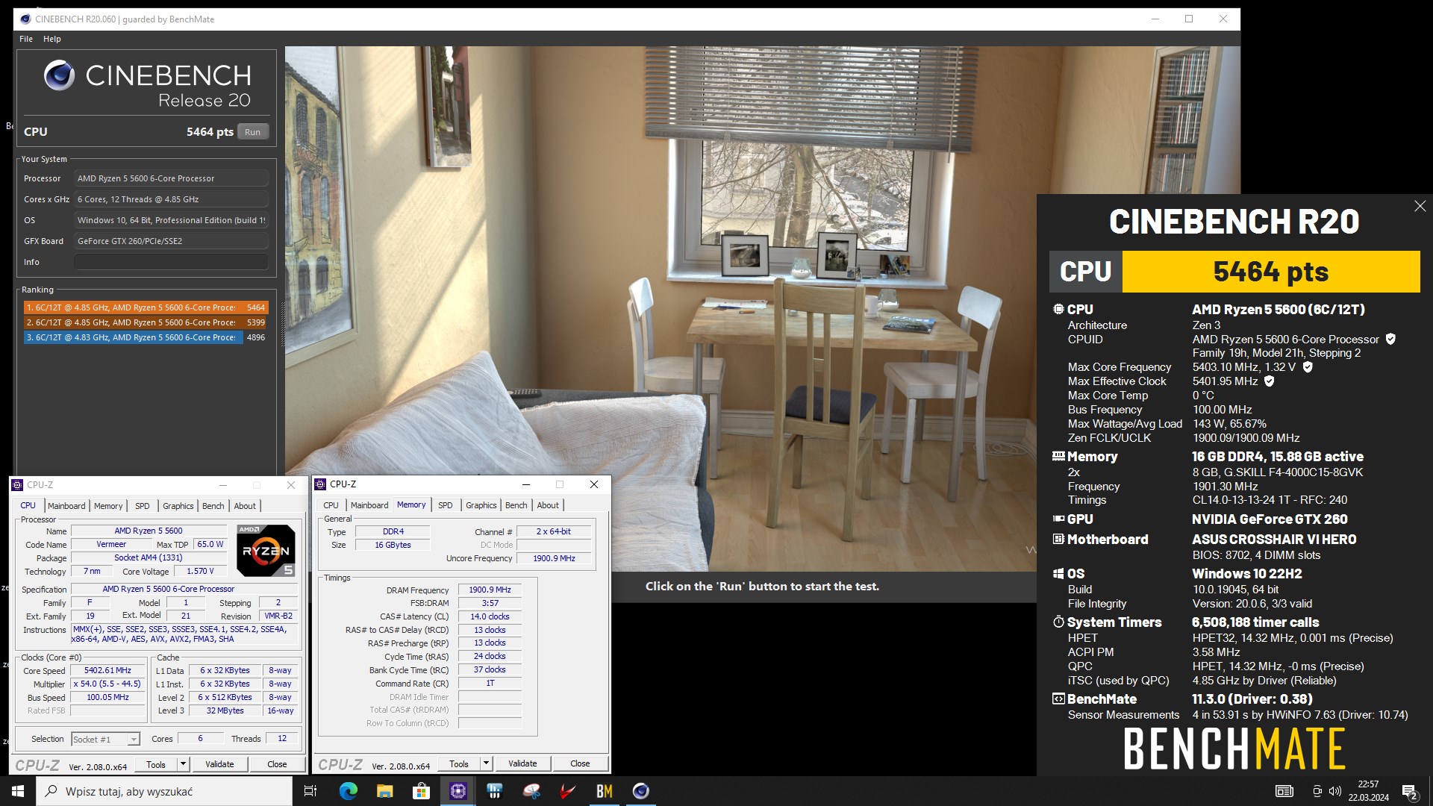Expand Socket #1 selection dropdown in CPU-Z
The width and height of the screenshot is (1433, 806).
[x=134, y=739]
